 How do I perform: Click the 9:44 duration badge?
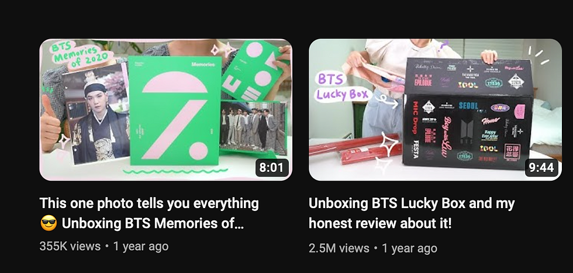point(541,167)
